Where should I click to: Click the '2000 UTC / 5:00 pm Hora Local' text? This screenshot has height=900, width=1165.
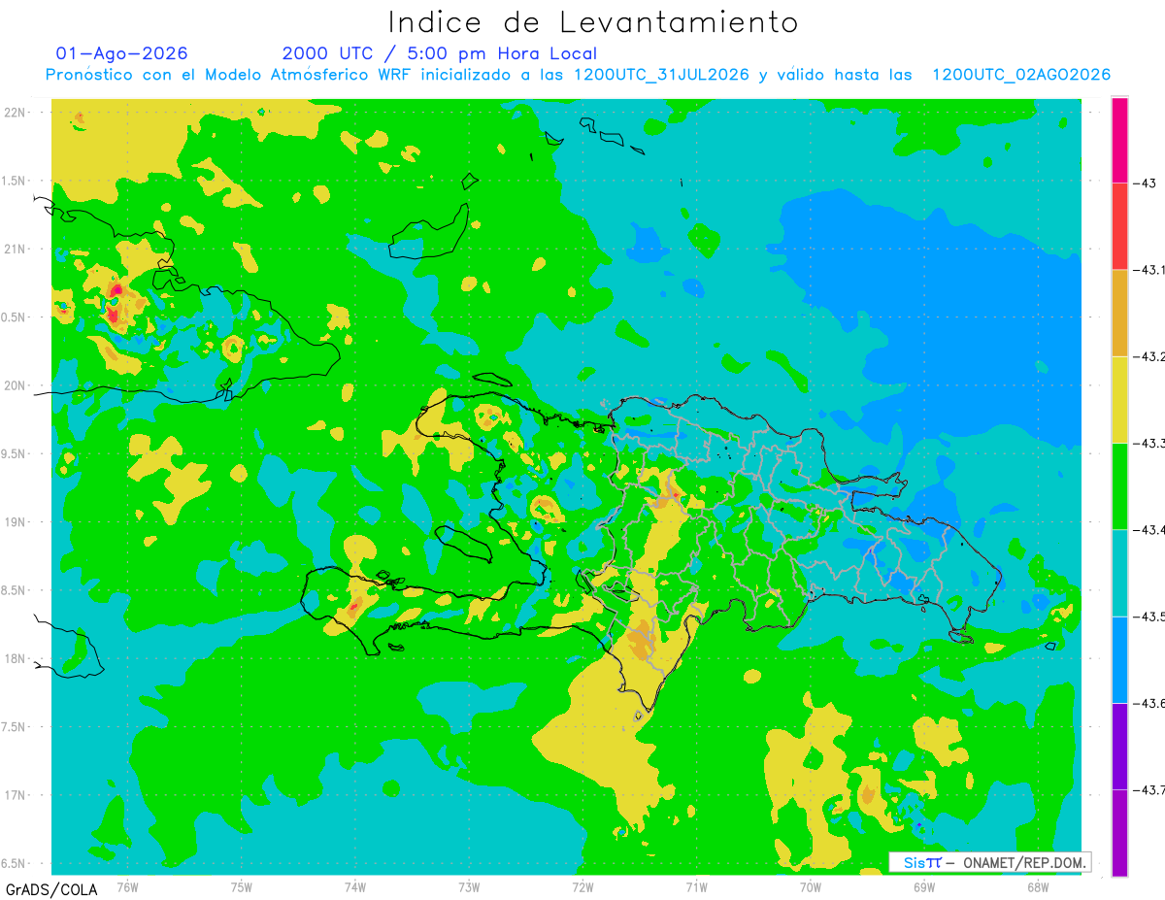439,53
